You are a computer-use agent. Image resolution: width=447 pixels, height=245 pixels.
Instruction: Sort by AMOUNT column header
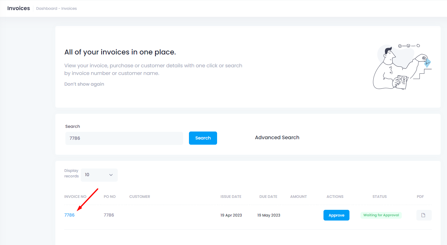[x=298, y=197]
